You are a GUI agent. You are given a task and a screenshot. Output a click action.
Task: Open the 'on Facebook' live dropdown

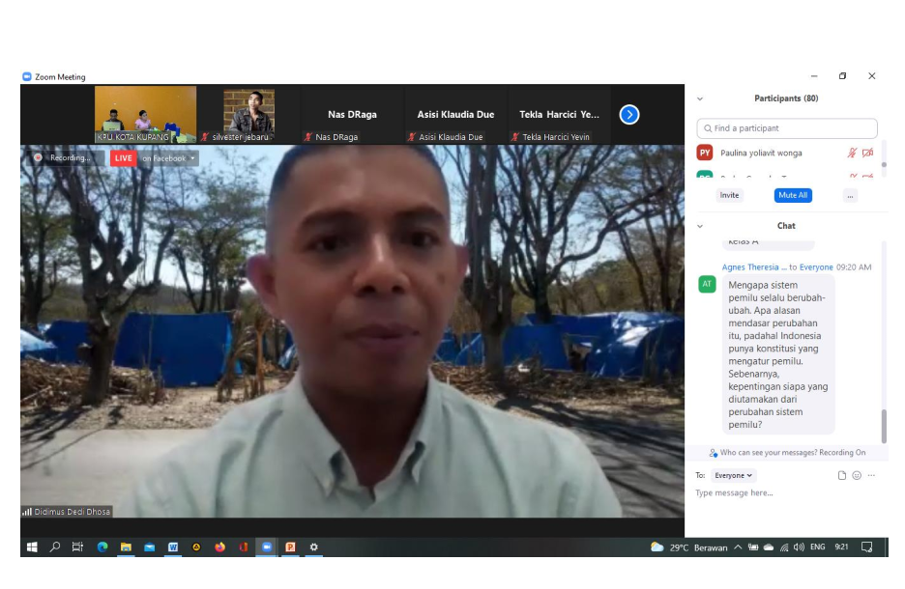click(x=191, y=158)
